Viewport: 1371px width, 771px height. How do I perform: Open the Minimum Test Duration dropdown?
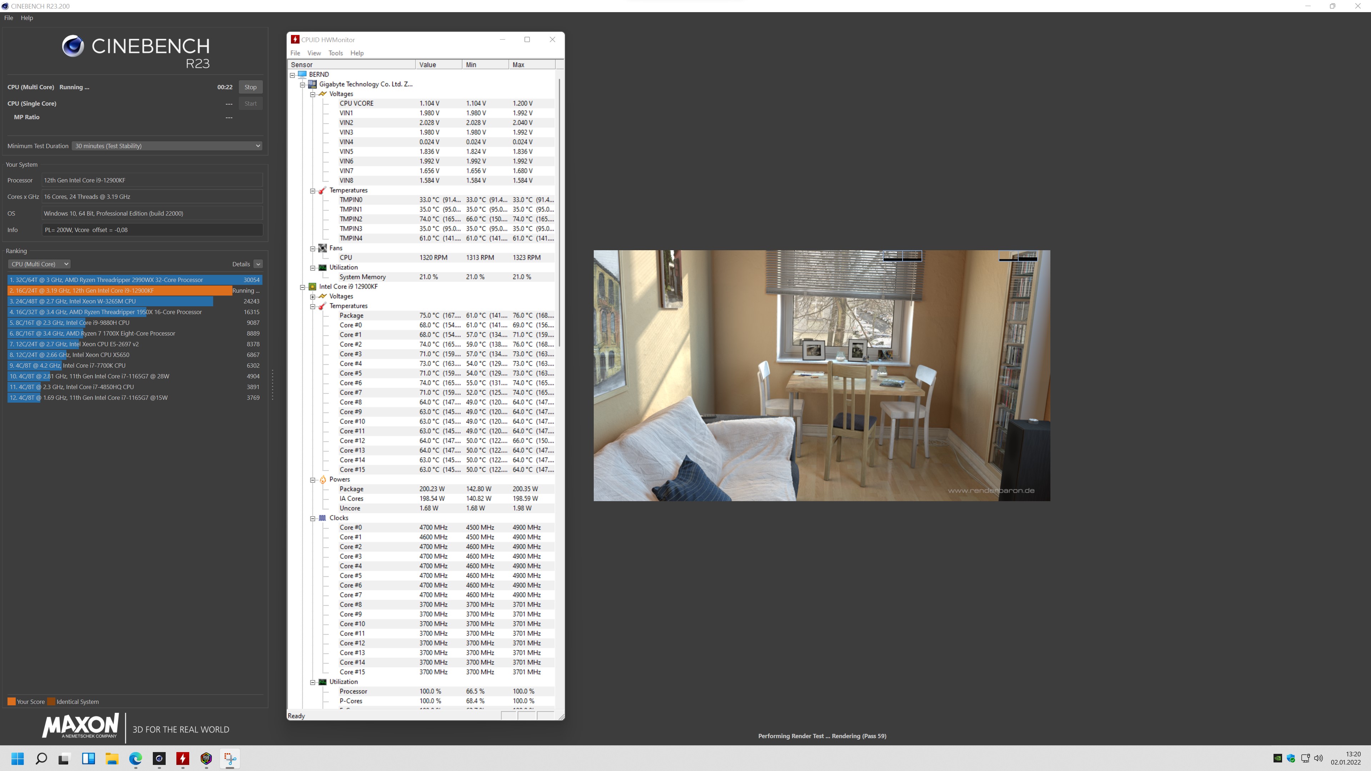(x=167, y=146)
